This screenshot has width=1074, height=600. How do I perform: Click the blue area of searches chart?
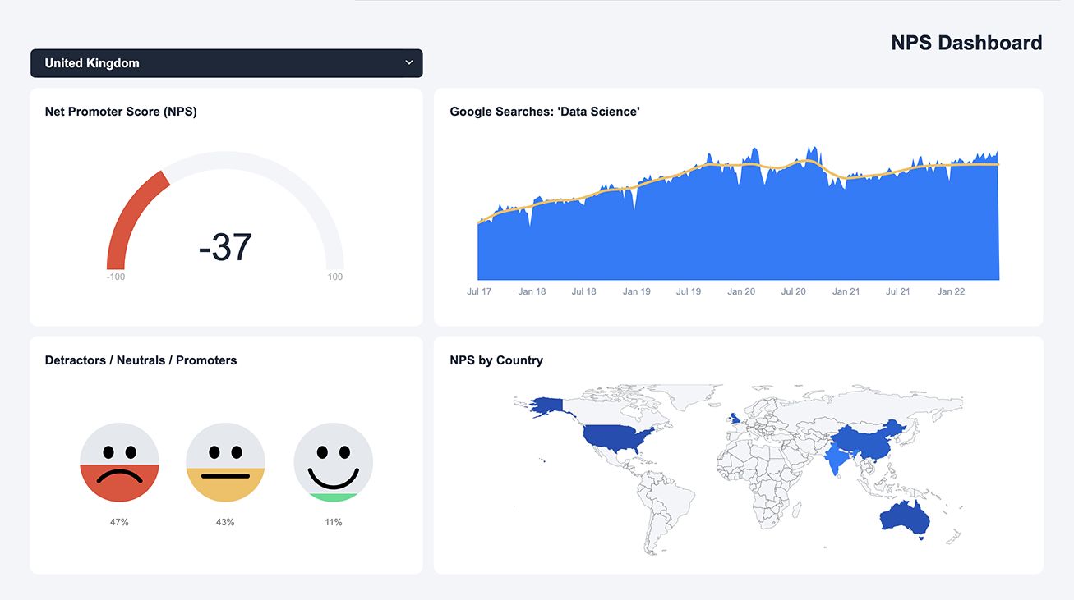click(x=740, y=238)
